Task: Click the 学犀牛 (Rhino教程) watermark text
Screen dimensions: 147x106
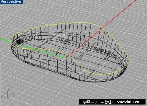Action: 98,102
